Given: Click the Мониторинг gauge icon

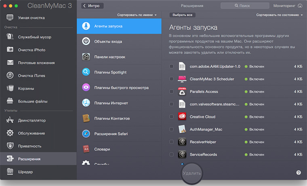Looking at the screenshot, I should pos(300,6).
